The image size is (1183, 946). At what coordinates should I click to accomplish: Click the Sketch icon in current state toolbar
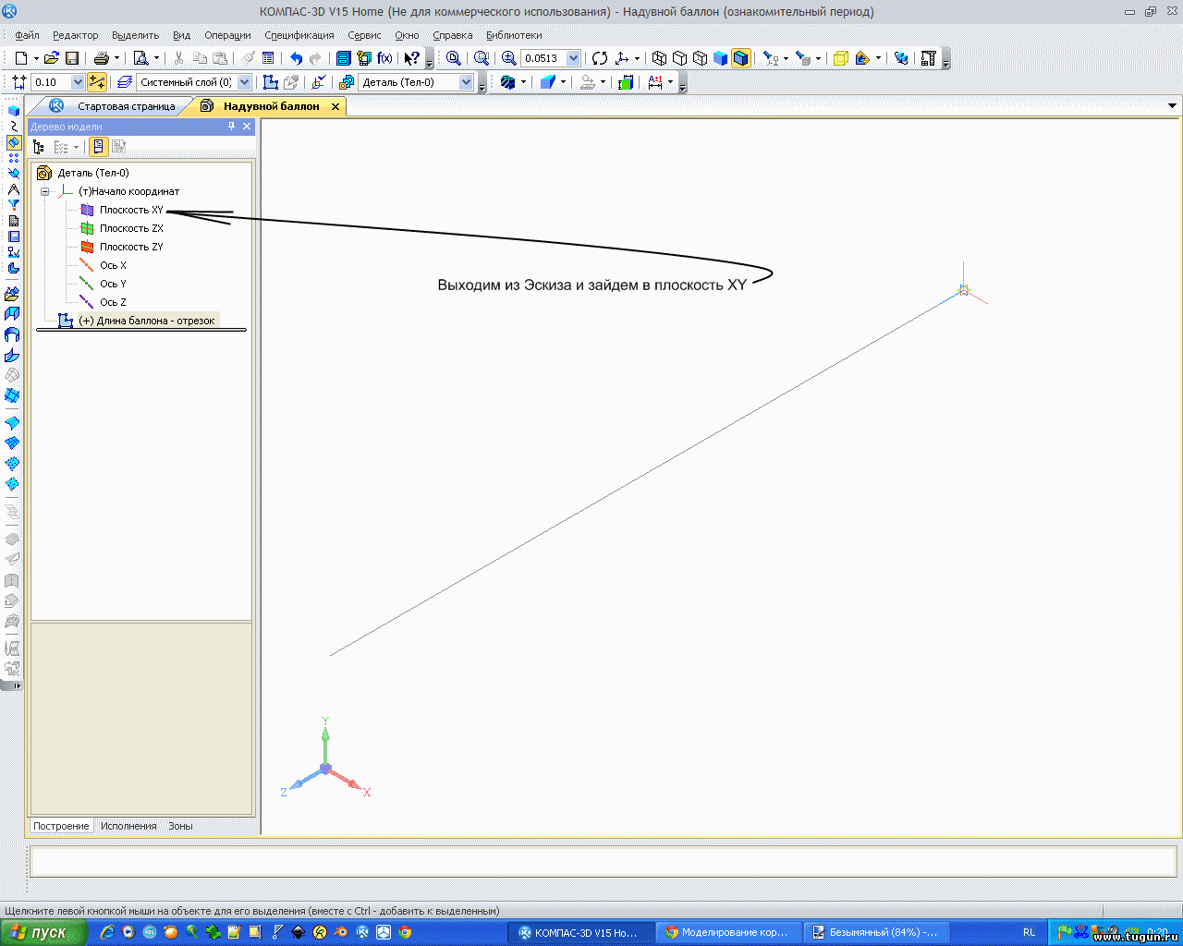[270, 82]
